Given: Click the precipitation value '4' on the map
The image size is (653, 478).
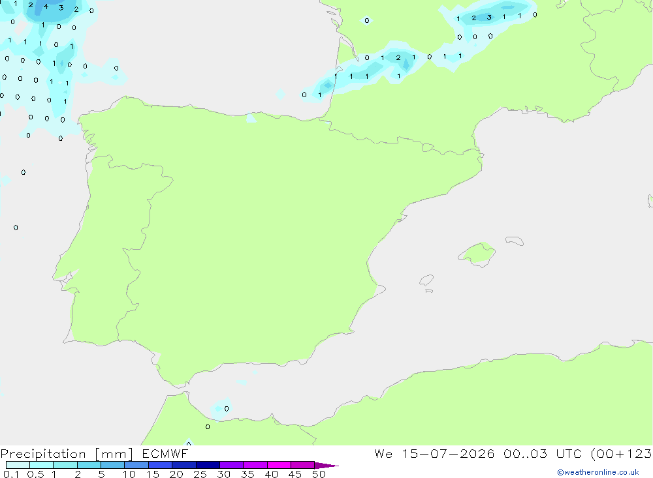Looking at the screenshot, I should (46, 7).
